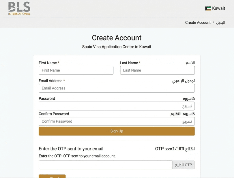Click inside the Last Name field
The image size is (234, 178).
pos(157,70)
